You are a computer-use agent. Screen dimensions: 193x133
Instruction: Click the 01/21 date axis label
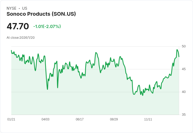(11, 119)
